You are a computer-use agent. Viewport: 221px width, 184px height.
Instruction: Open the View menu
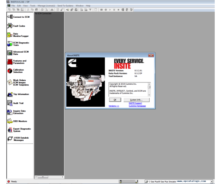tap(25, 6)
